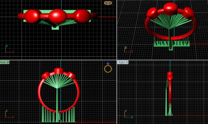Click the x-y axis icon in top-left viewport
The height and width of the screenshot is (124, 208).
click(8, 49)
